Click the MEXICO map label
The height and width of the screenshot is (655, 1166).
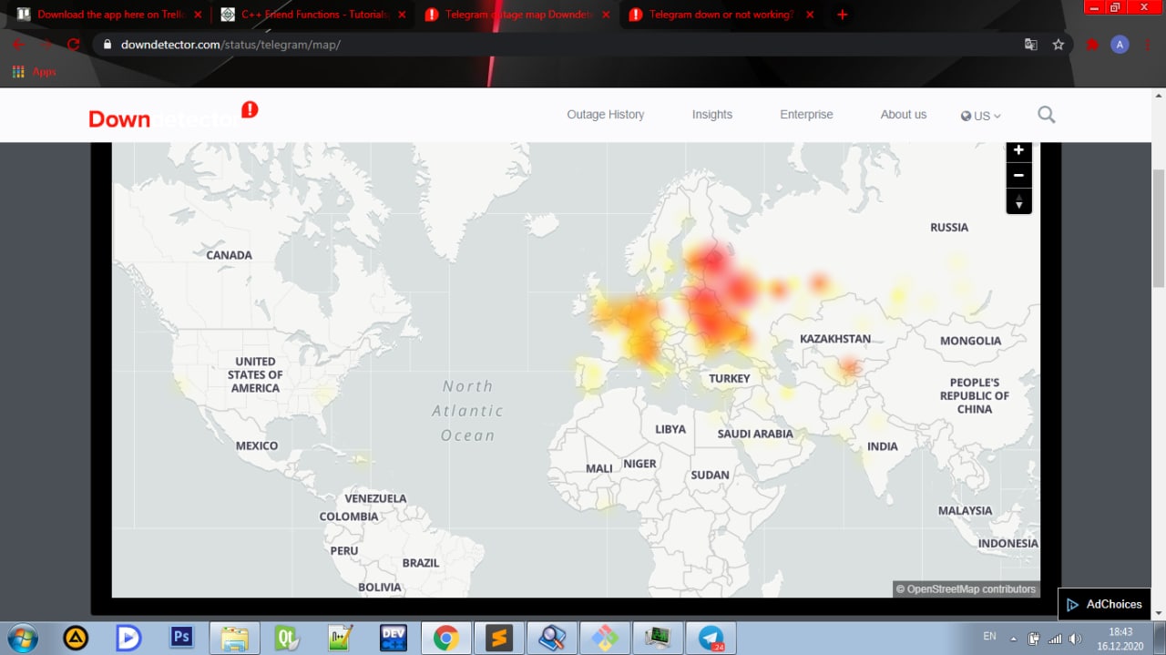257,445
